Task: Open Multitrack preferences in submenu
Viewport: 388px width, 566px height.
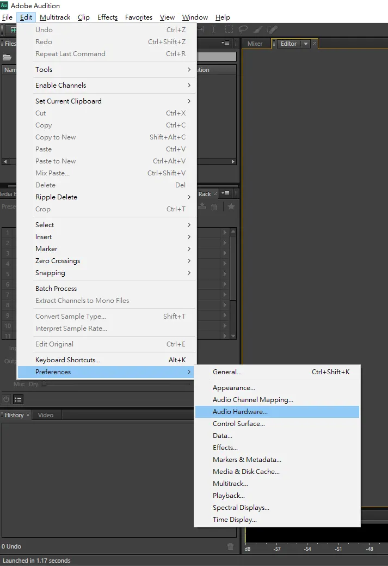Action: tap(277, 484)
